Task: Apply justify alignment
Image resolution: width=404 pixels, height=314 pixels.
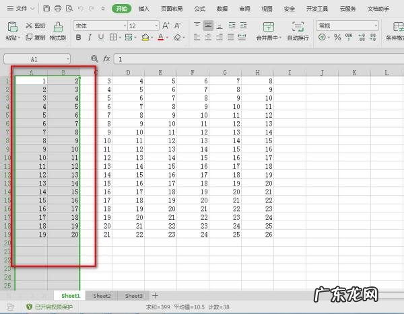Action: [x=231, y=38]
